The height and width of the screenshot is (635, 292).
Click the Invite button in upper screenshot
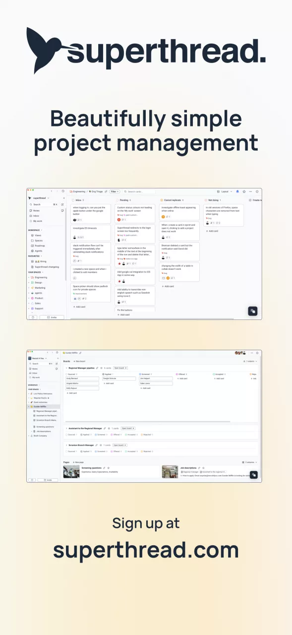point(52,317)
